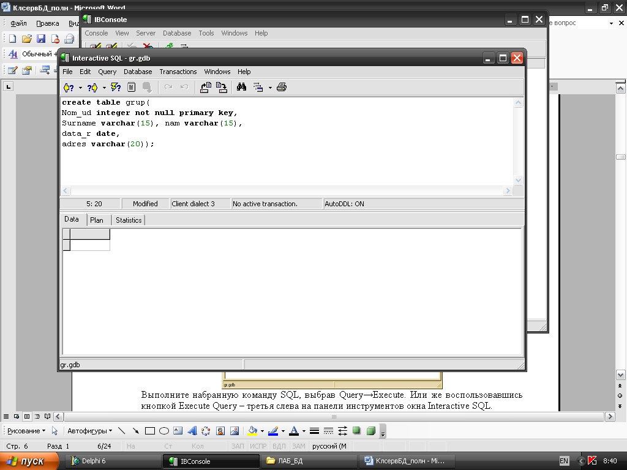Click the Dash Style icon
Viewport: 627px width, 470px height.
click(x=328, y=431)
